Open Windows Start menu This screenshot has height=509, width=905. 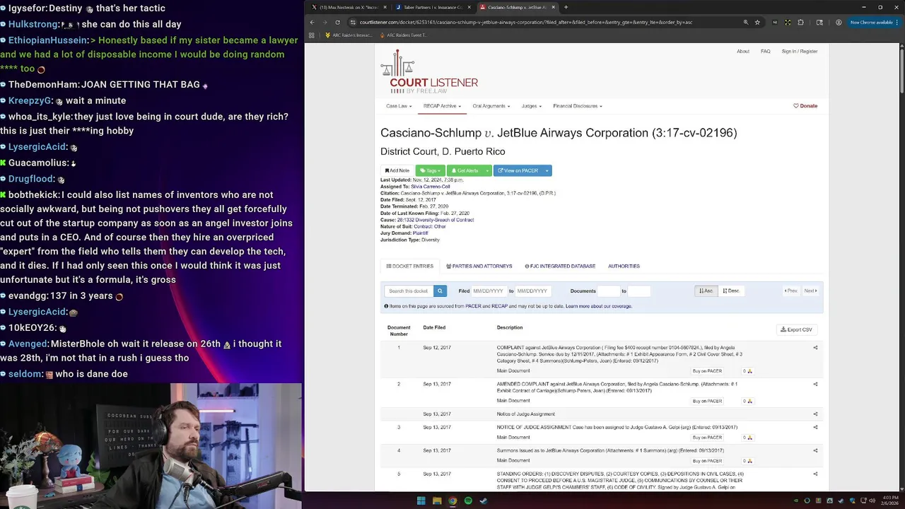click(421, 501)
